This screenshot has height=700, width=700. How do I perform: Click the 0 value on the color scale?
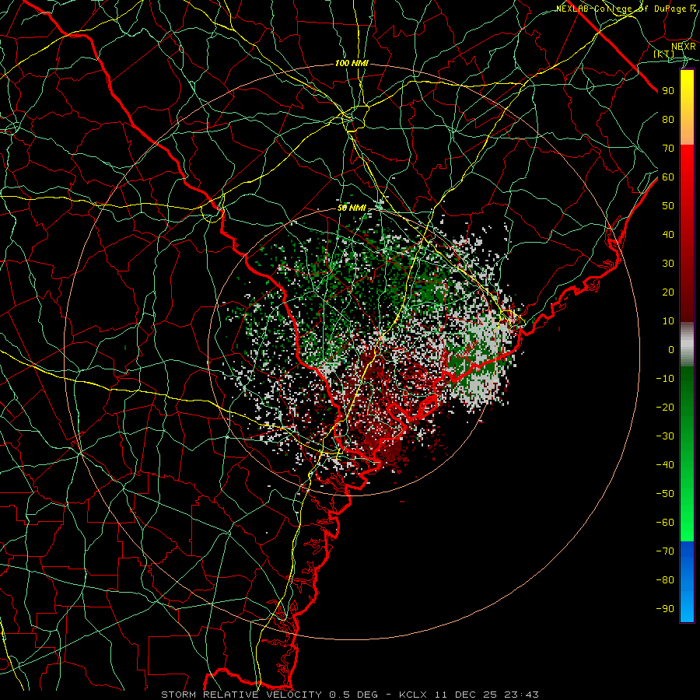click(671, 349)
